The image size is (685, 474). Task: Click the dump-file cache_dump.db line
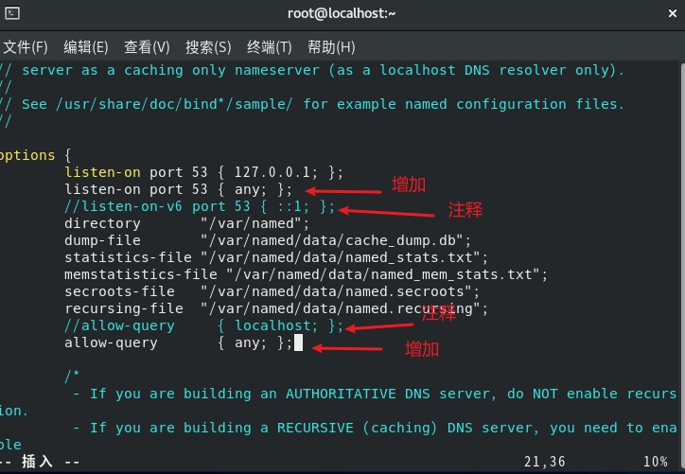(268, 240)
